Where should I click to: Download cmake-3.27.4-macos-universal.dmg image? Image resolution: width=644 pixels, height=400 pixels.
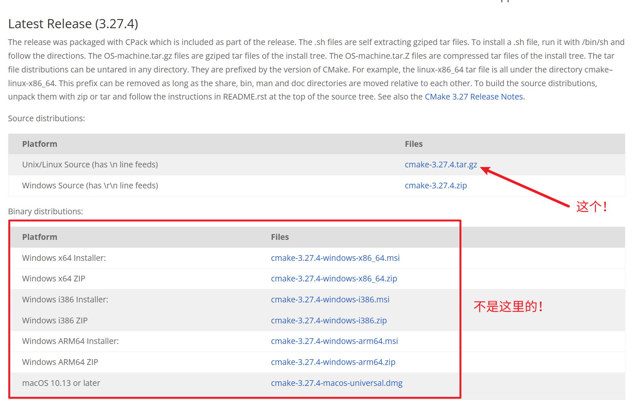336,383
